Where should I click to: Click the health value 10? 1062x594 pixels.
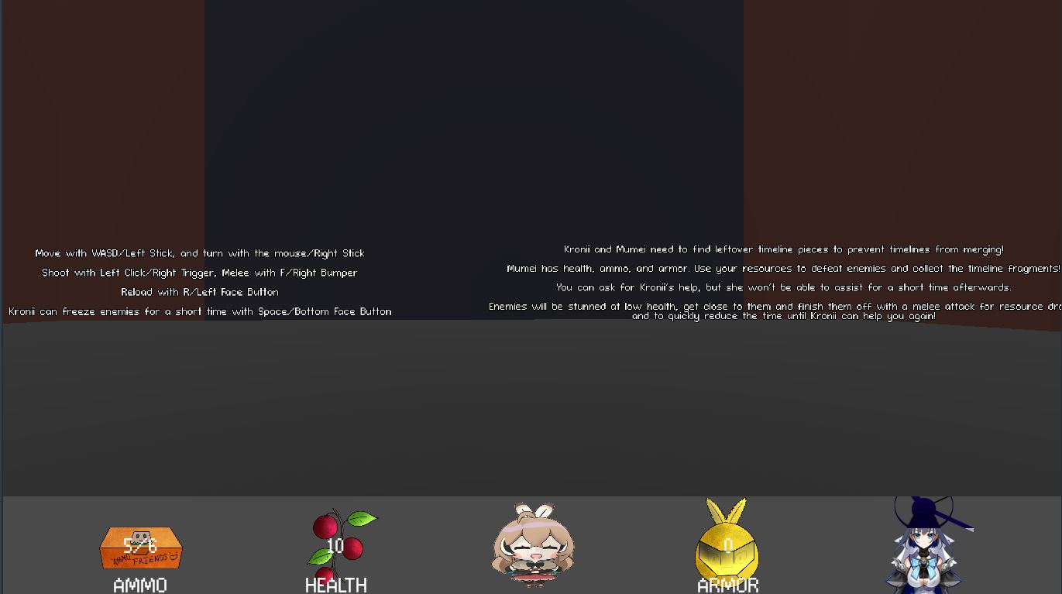335,546
